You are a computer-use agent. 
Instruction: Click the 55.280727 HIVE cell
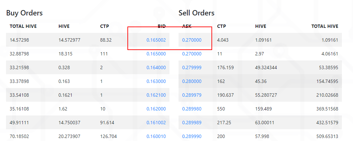point(266,95)
